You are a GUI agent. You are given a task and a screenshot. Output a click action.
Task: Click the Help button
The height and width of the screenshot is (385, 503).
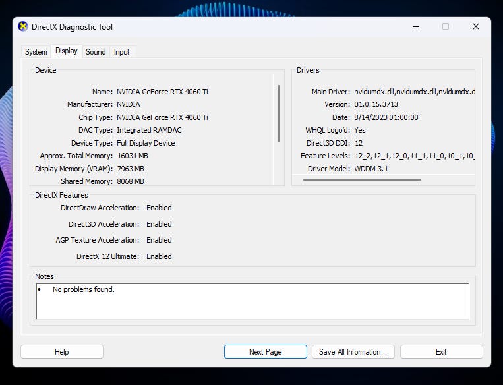62,352
